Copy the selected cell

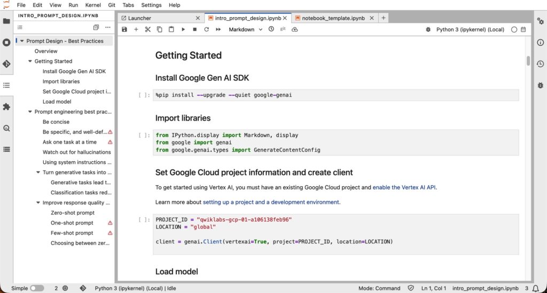pyautogui.click(x=159, y=29)
